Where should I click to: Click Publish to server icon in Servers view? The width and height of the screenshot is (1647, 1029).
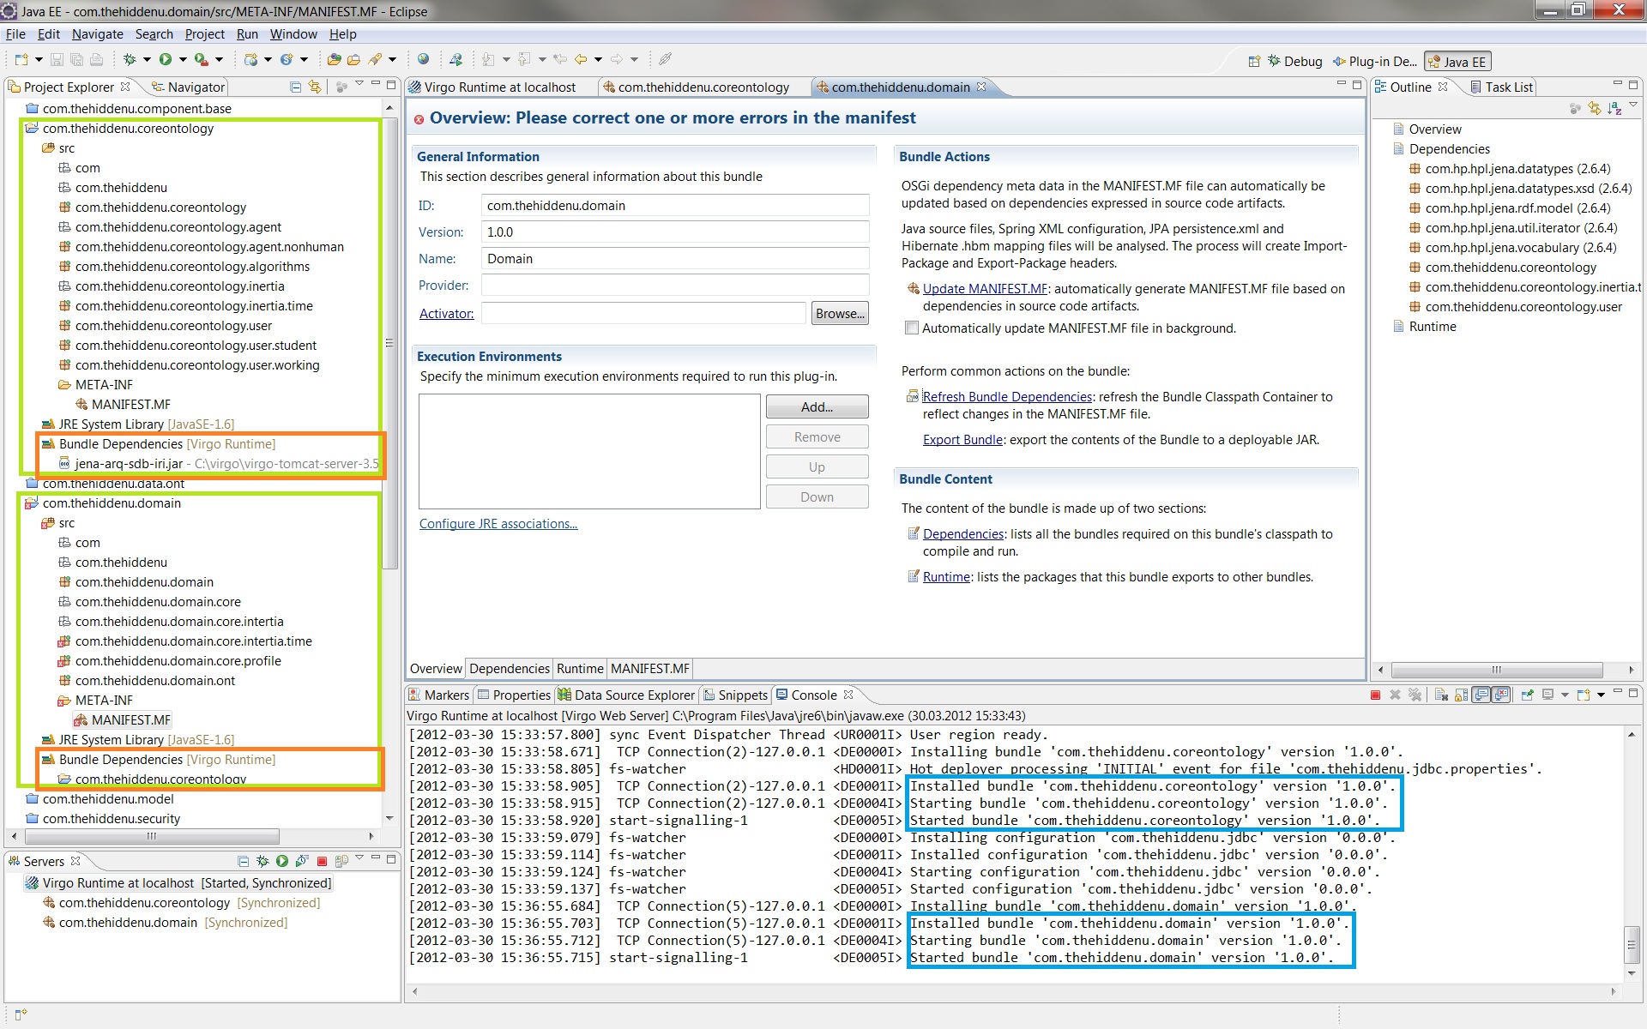[341, 861]
